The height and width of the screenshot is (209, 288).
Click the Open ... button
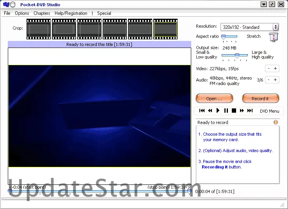click(x=214, y=99)
